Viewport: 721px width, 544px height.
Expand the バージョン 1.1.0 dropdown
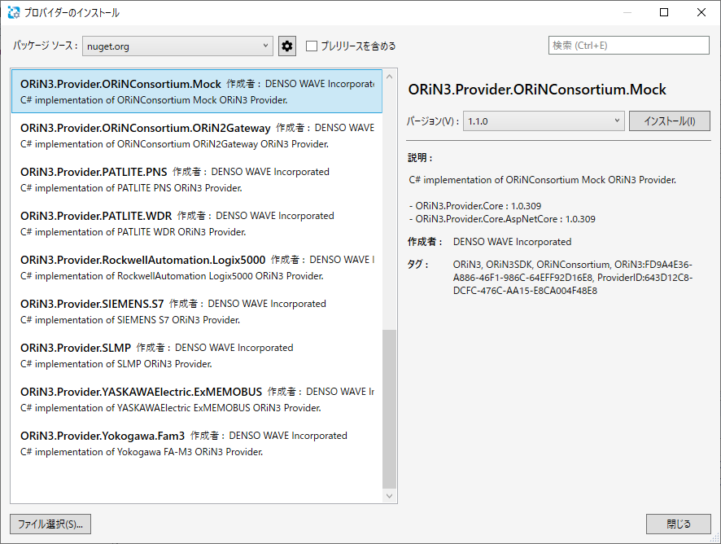[x=544, y=121]
